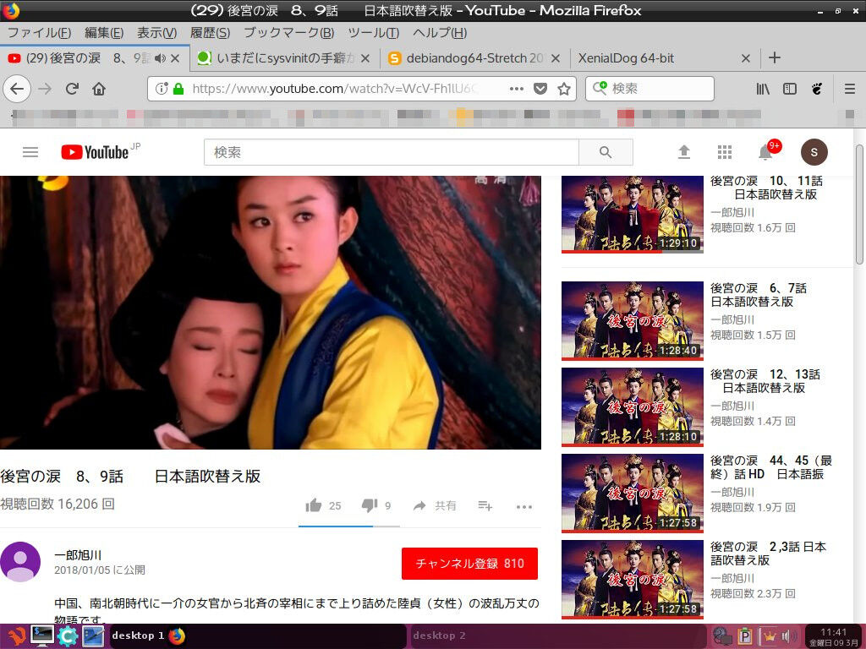
Task: Open the 表示 menu
Action: [x=156, y=33]
